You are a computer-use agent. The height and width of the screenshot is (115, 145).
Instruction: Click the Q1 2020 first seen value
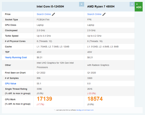click(92, 73)
